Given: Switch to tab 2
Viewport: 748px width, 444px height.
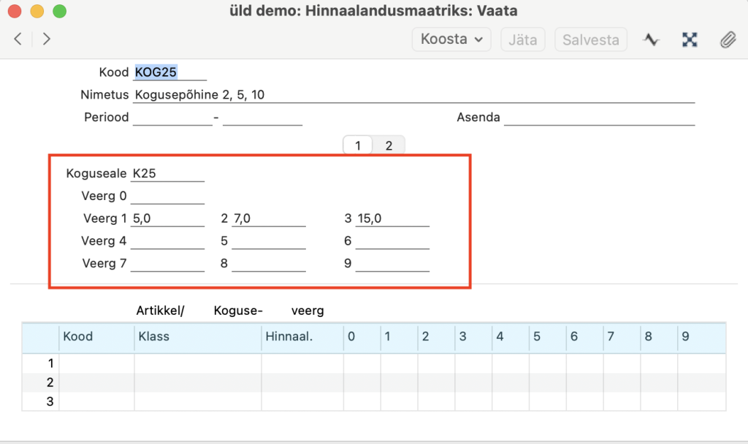Looking at the screenshot, I should (x=389, y=145).
